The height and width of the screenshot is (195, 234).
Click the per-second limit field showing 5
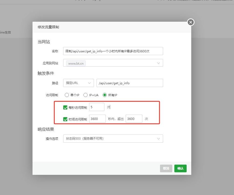pos(97,107)
